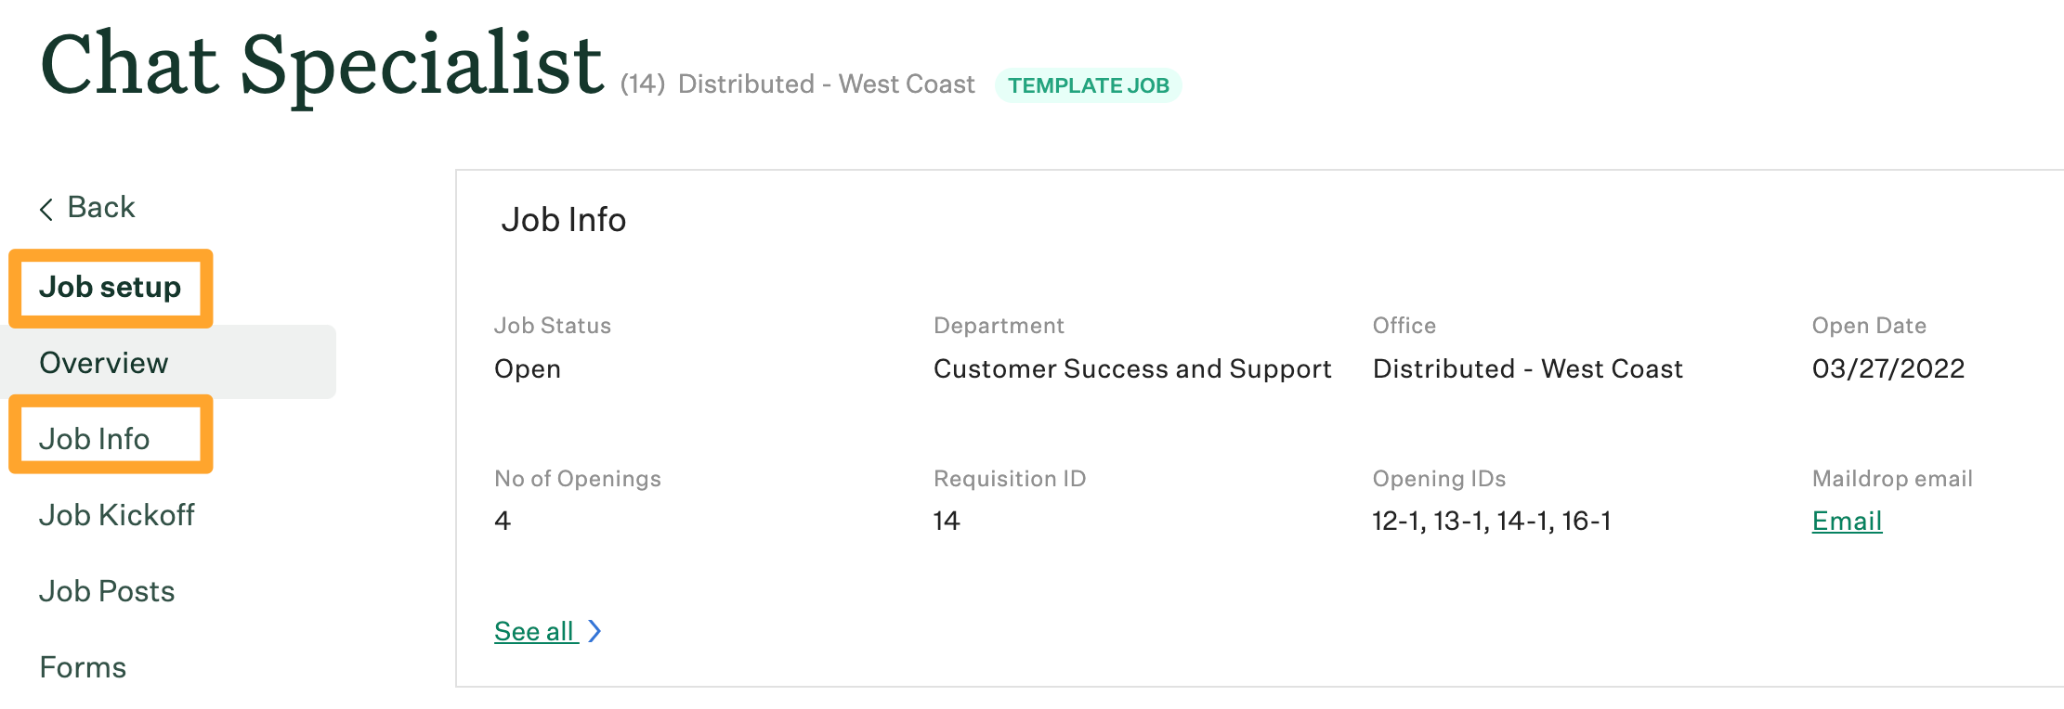The width and height of the screenshot is (2064, 709).
Task: Switch to Overview in the sidebar
Action: pos(103,363)
